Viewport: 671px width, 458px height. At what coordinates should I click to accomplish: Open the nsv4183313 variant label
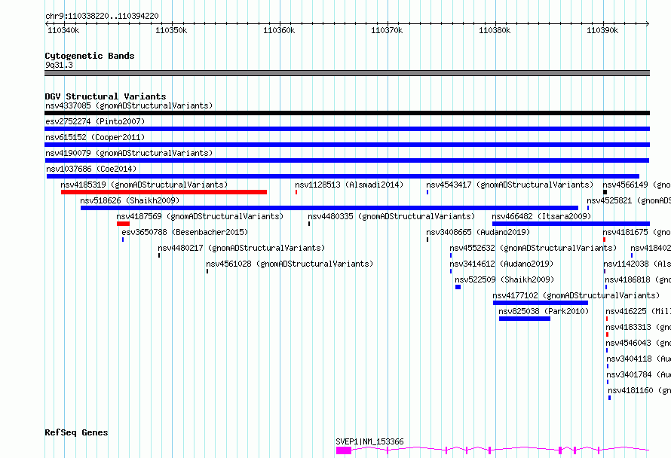click(x=638, y=327)
